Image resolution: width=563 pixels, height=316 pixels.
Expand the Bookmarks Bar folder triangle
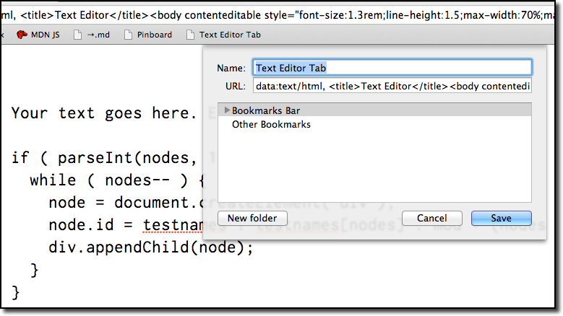click(226, 110)
